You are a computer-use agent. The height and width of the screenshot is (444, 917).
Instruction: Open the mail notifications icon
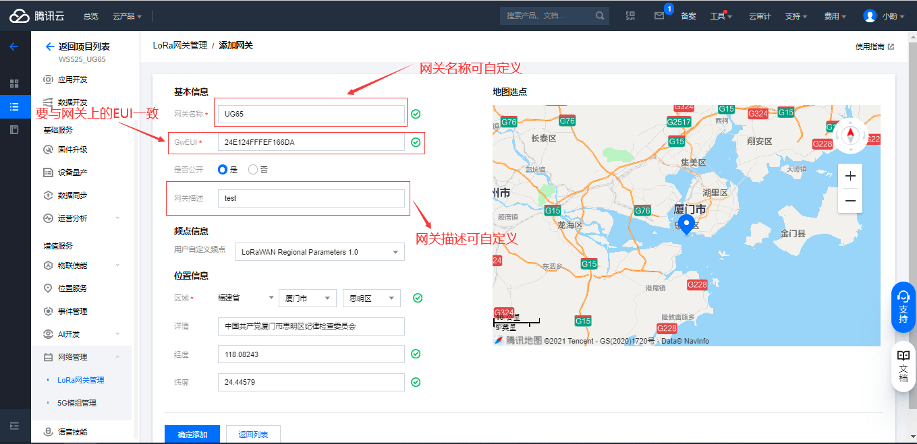[x=659, y=16]
